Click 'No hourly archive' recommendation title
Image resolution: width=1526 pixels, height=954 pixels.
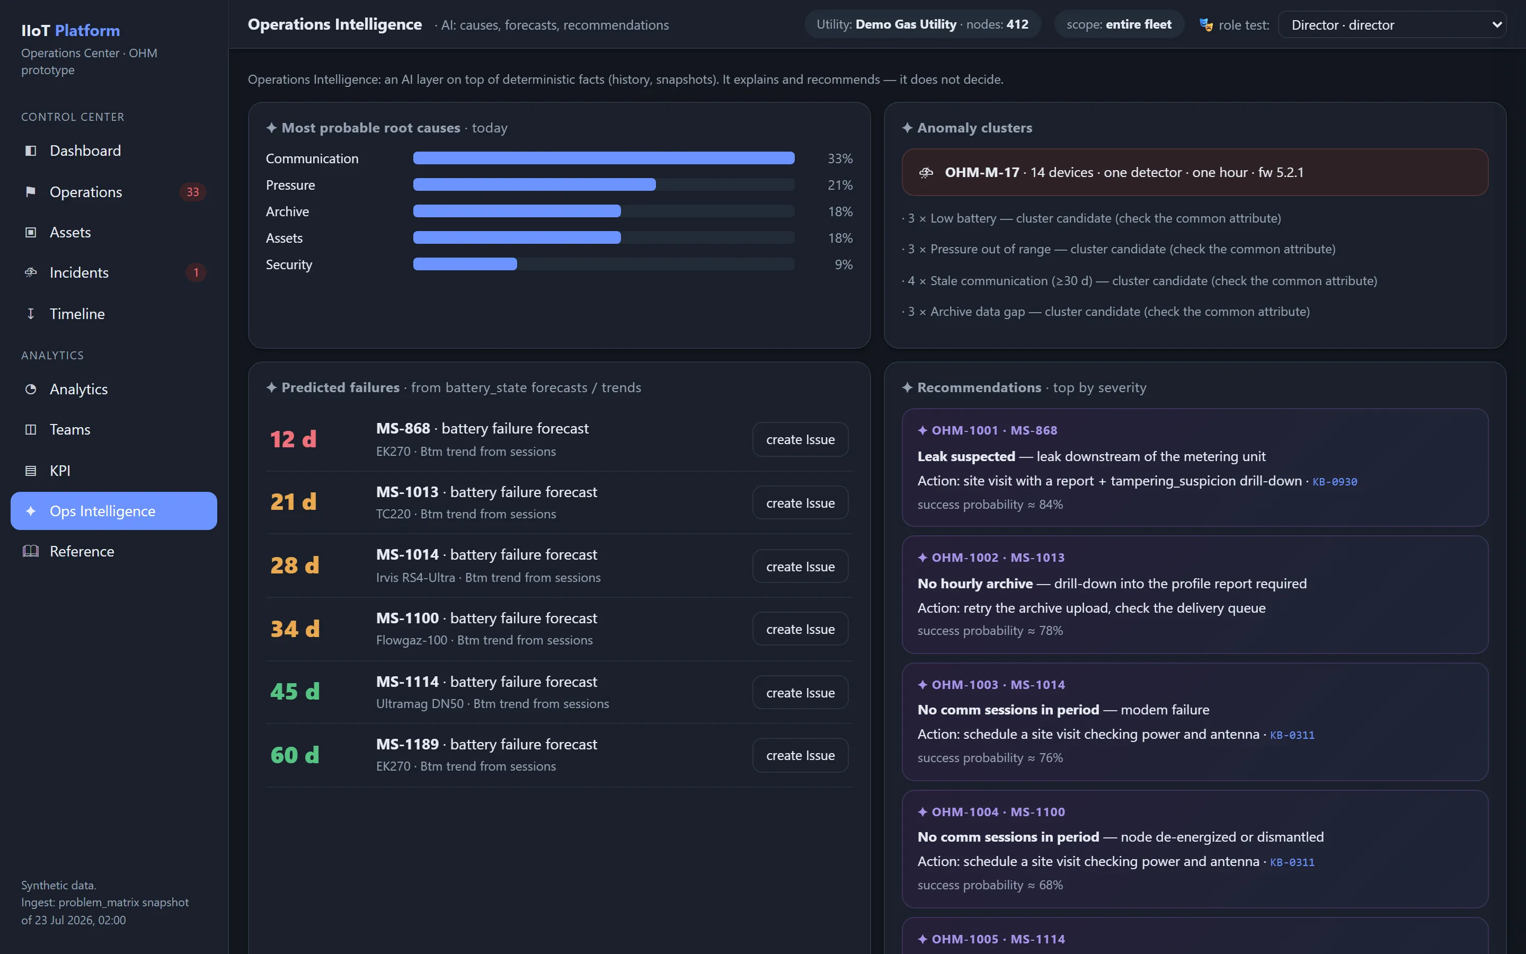click(975, 584)
